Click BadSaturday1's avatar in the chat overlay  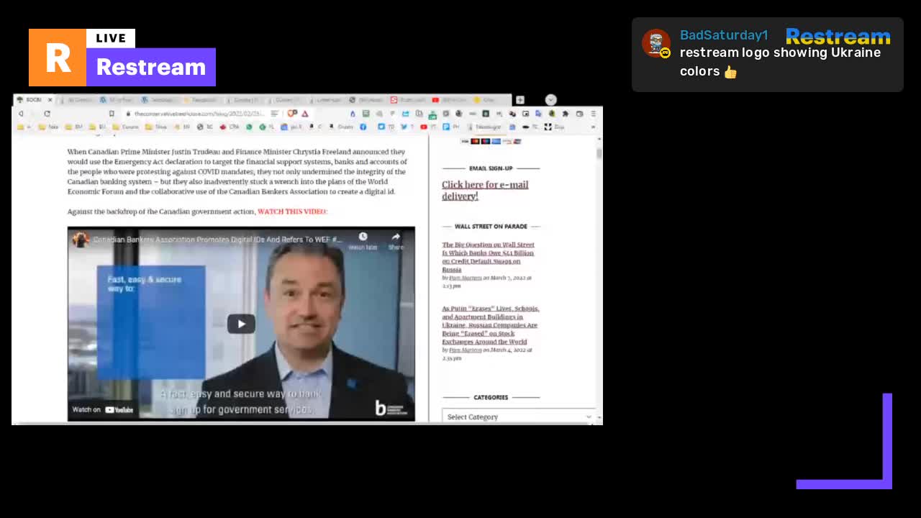pyautogui.click(x=655, y=44)
